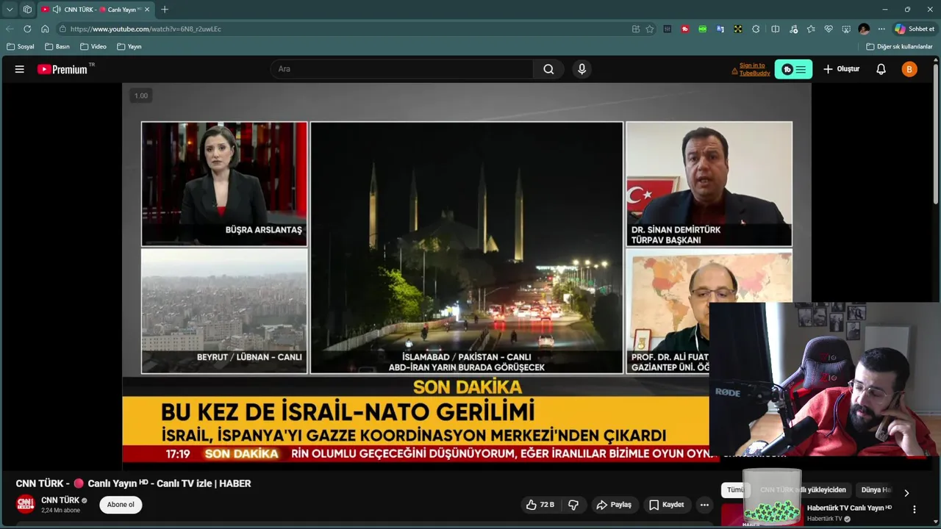Open Diğer sık kullanılanlar folder
Screen dimensions: 941x529
(899, 46)
